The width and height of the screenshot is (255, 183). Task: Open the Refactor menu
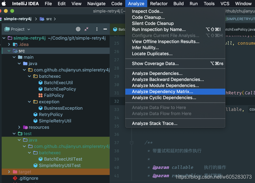pos(159,4)
